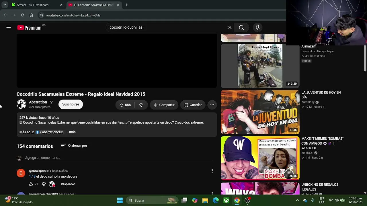Like the comment by @enzolopez5118
This screenshot has width=367, height=206.
click(31, 184)
